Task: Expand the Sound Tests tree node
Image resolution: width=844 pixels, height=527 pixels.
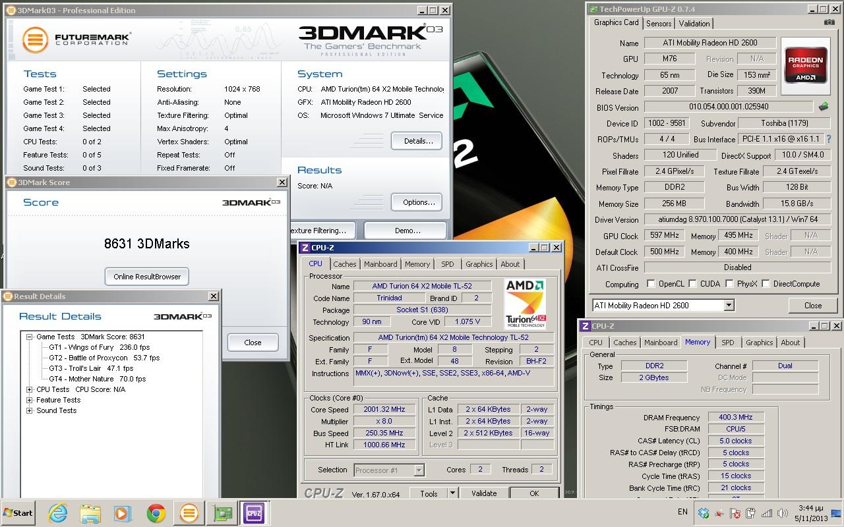Action: [x=30, y=410]
